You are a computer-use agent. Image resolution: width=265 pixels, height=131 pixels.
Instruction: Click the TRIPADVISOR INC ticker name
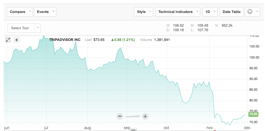pos(65,40)
